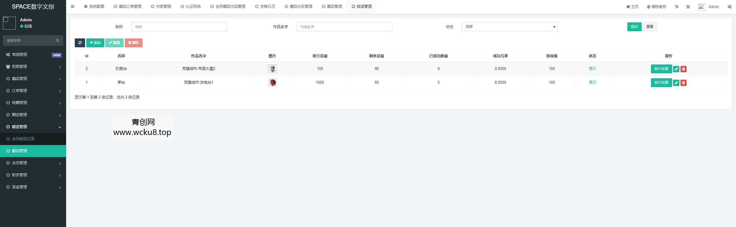Click the green 添加 button
Screen dimensions: 736x227
pos(95,43)
